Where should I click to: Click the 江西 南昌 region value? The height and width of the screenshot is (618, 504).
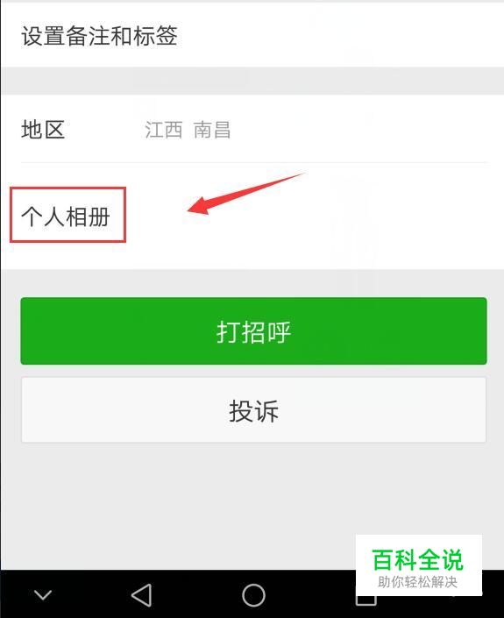coord(188,130)
